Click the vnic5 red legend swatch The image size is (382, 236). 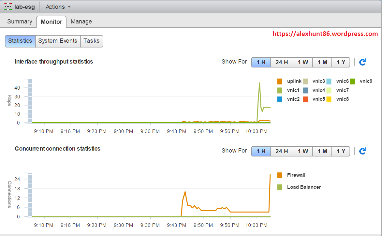click(x=305, y=99)
